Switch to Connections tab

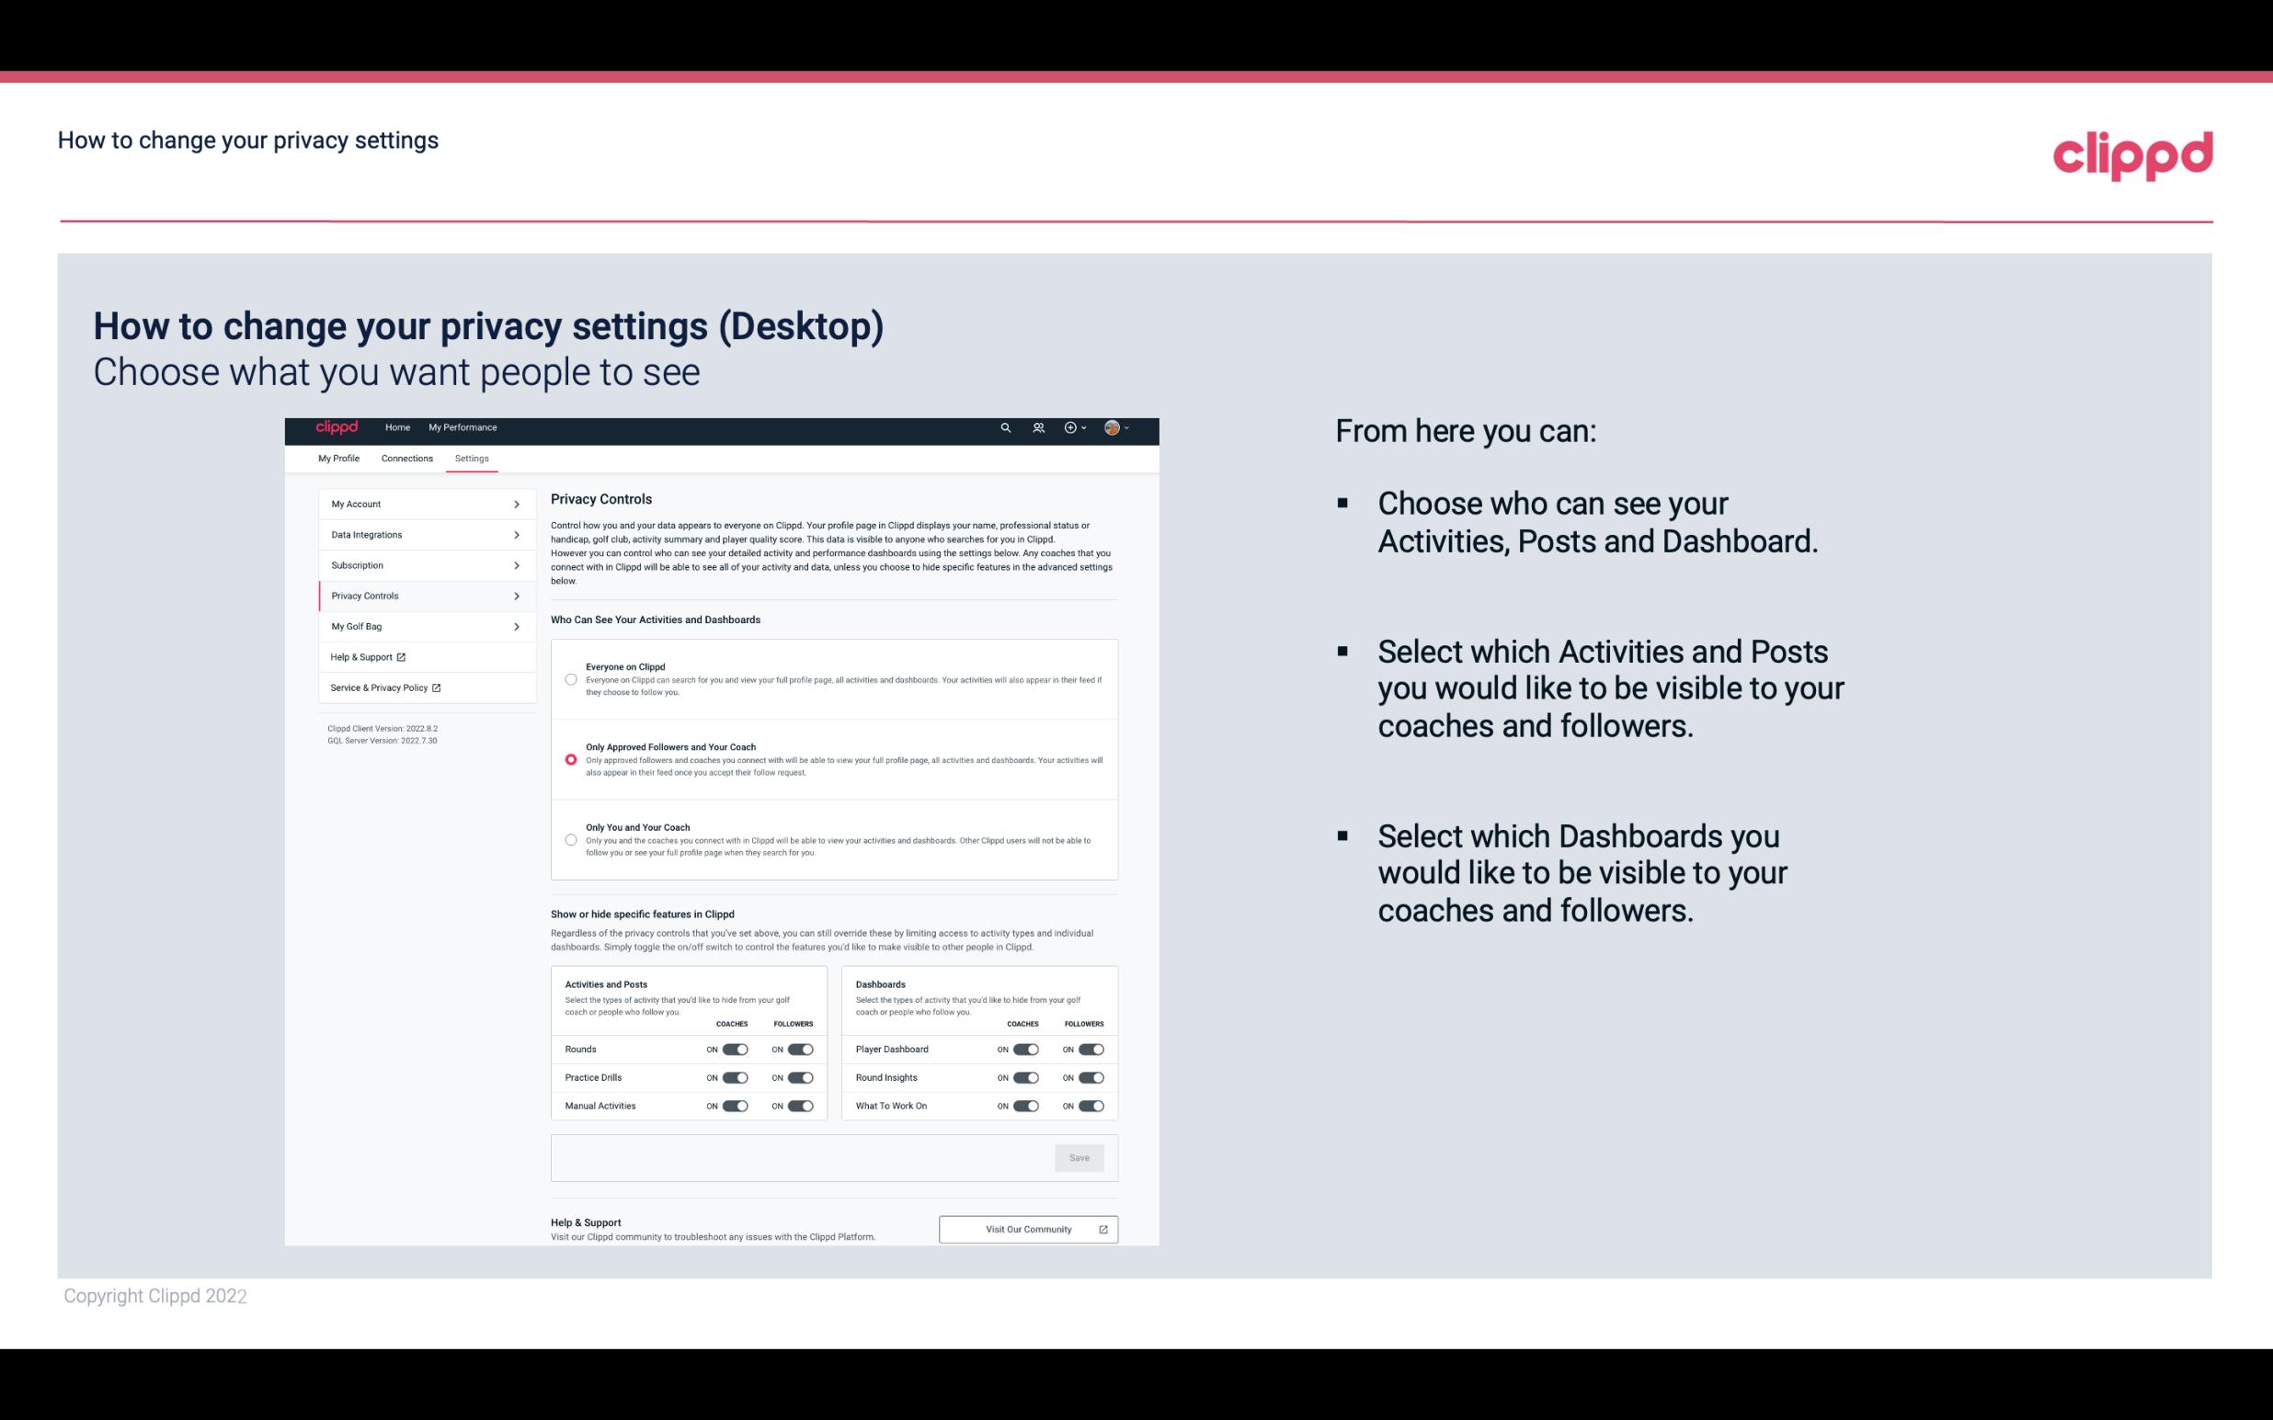coord(405,458)
